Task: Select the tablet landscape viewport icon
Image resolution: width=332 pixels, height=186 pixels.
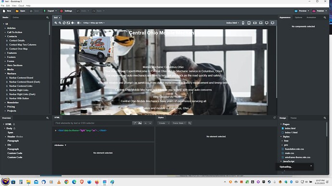Action: pyautogui.click(x=255, y=23)
